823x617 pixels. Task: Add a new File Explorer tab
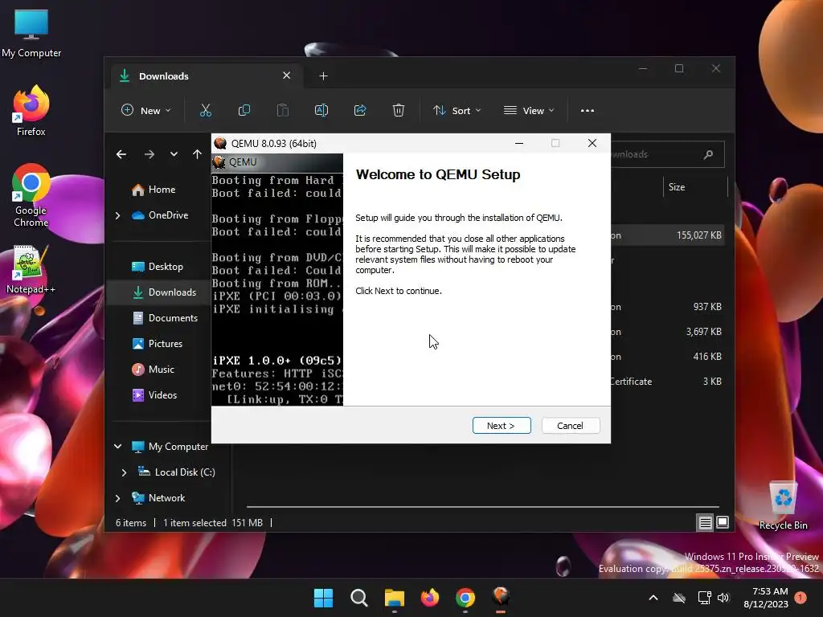pyautogui.click(x=323, y=76)
